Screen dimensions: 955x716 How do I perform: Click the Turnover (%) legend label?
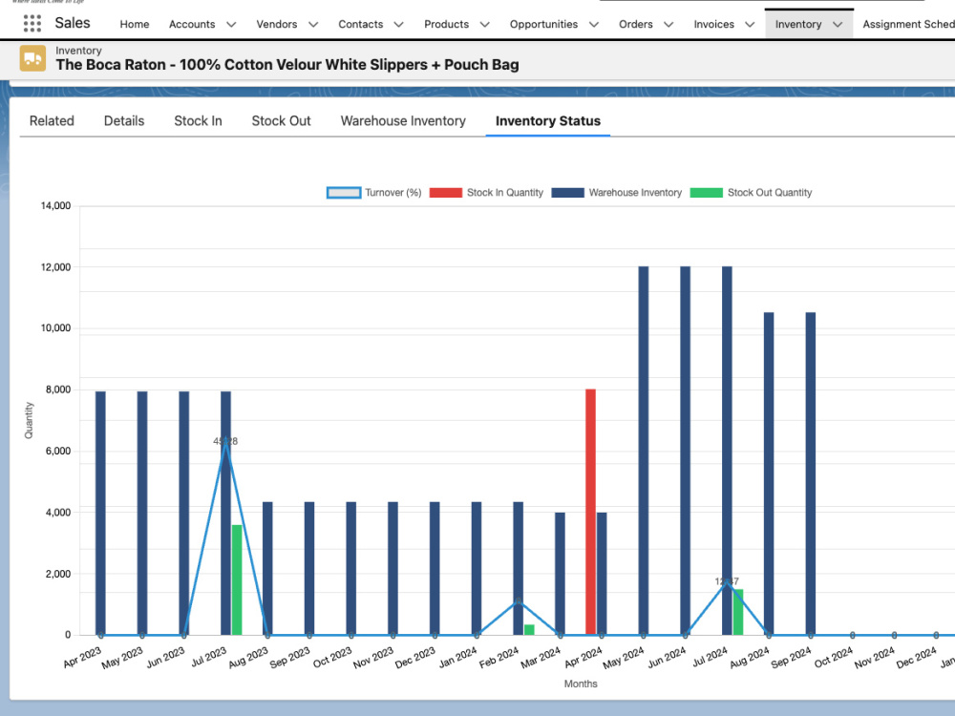coord(393,193)
